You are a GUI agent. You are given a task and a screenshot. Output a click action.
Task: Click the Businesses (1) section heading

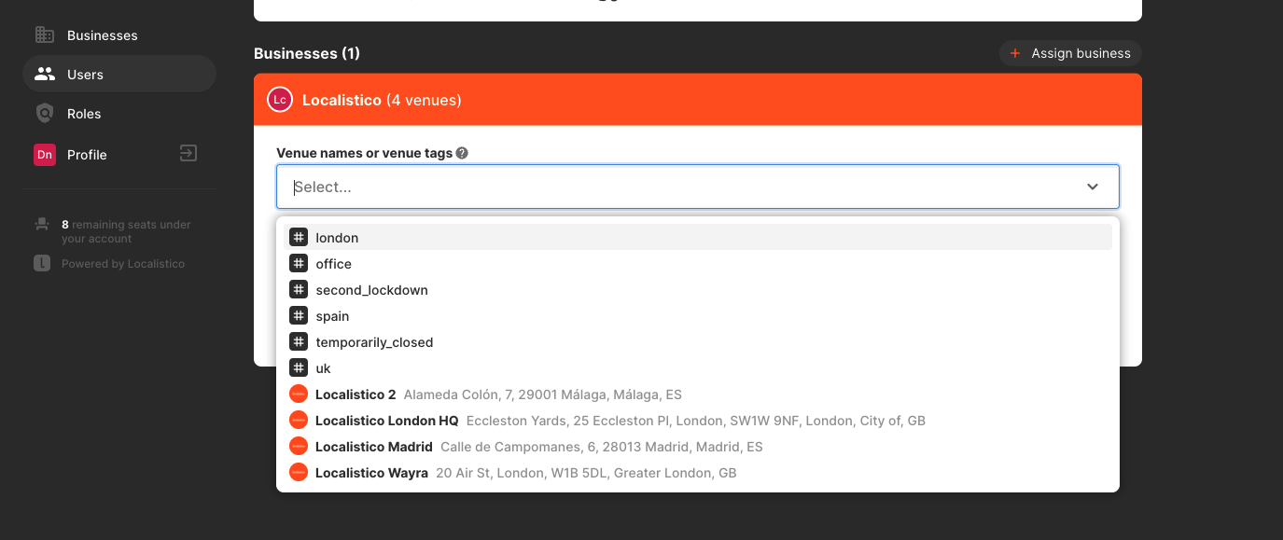pyautogui.click(x=307, y=53)
